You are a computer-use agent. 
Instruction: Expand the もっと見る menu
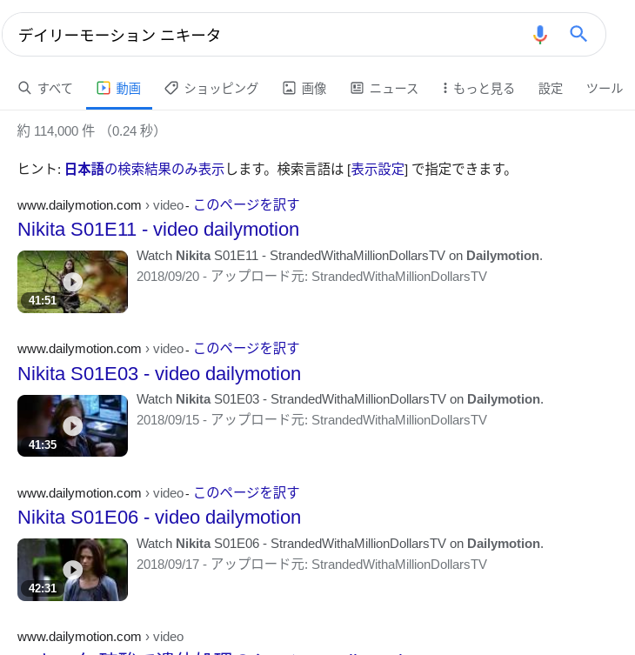(478, 88)
